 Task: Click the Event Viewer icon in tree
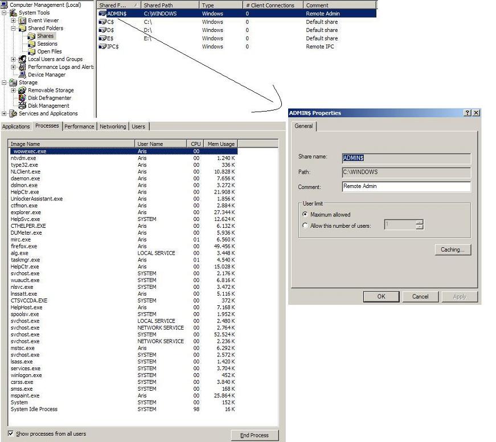point(23,21)
